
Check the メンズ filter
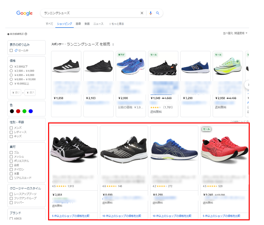11,128
